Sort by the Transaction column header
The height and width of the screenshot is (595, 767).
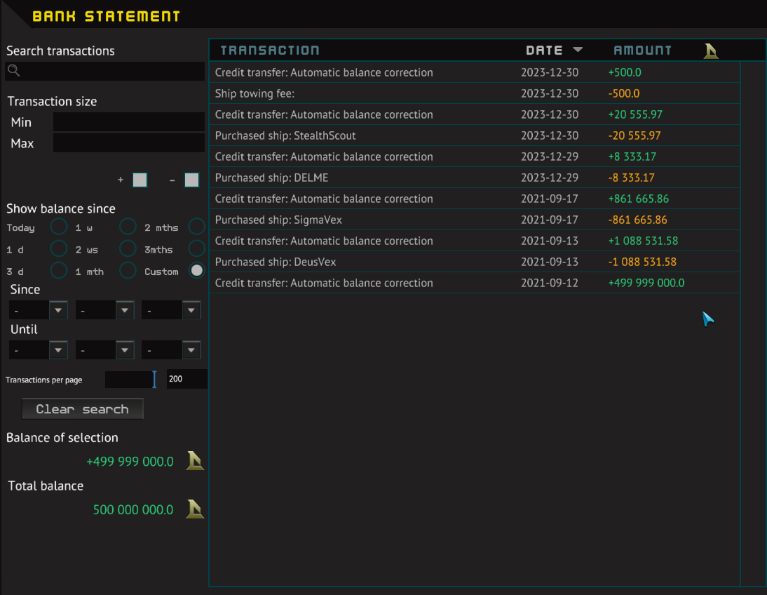[270, 51]
